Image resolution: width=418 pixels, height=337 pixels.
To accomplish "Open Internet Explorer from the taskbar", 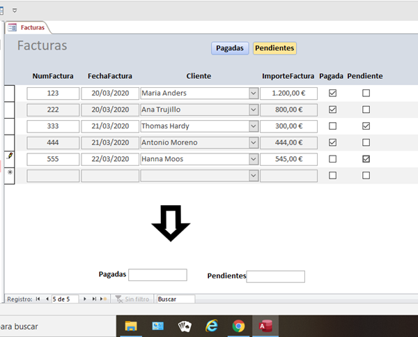I will [x=212, y=326].
